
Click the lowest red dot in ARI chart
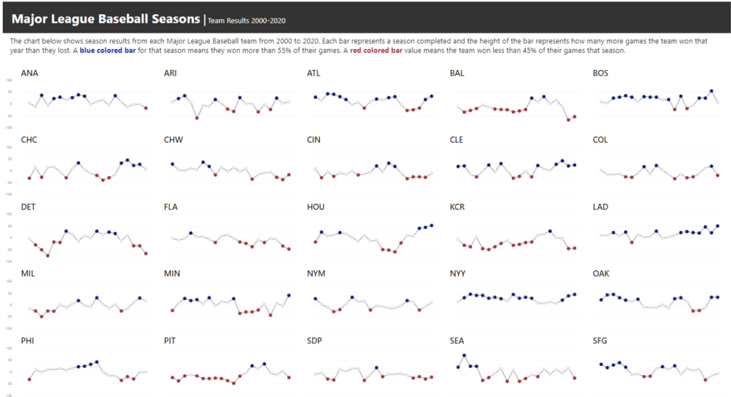[196, 118]
